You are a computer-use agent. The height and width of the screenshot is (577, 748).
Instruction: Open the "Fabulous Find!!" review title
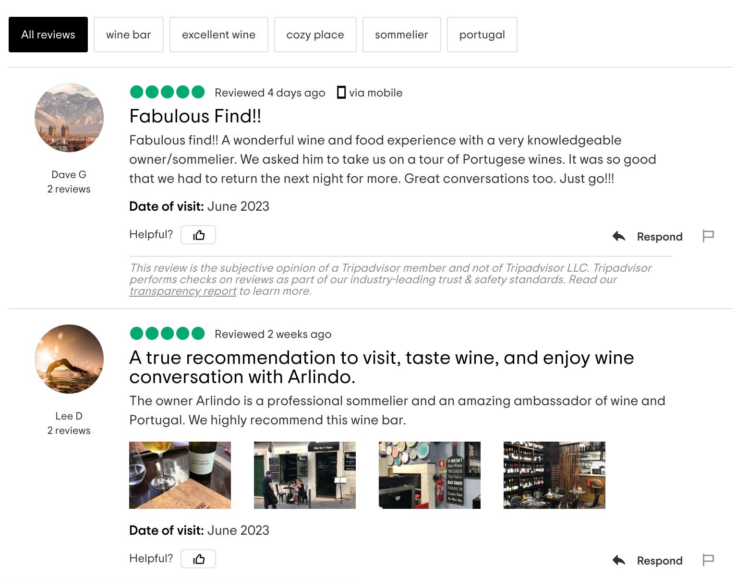click(195, 116)
